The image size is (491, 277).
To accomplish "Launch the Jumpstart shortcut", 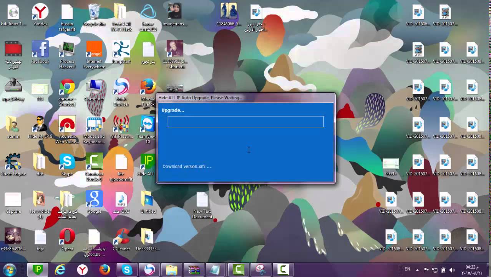I will [x=121, y=52].
